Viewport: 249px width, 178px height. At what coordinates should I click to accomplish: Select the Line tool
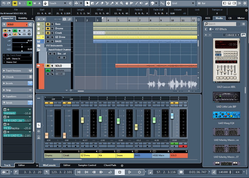click(137, 3)
